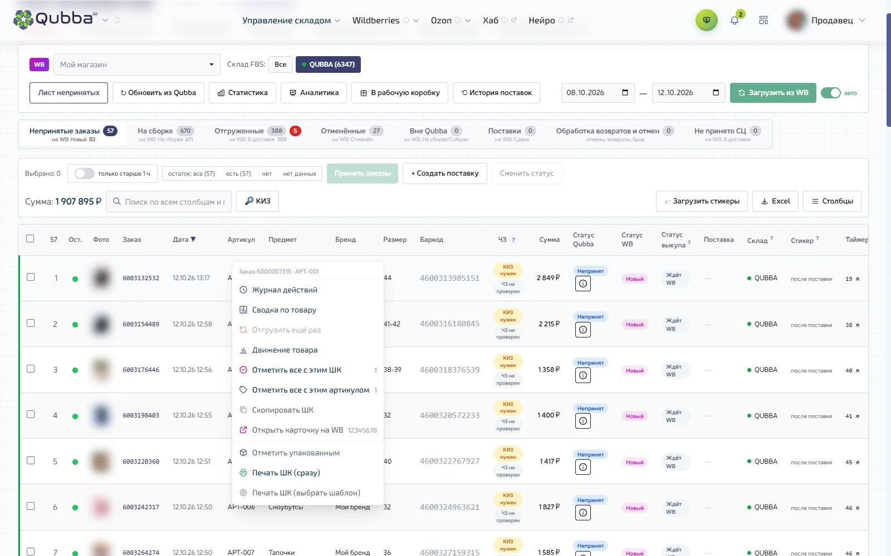Image resolution: width=891 pixels, height=556 pixels.
Task: Expand the Управление складом menu
Action: [291, 21]
